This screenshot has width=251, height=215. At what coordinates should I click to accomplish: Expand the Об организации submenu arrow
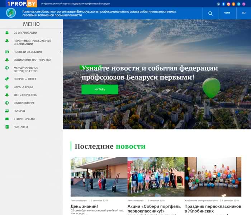(60, 33)
